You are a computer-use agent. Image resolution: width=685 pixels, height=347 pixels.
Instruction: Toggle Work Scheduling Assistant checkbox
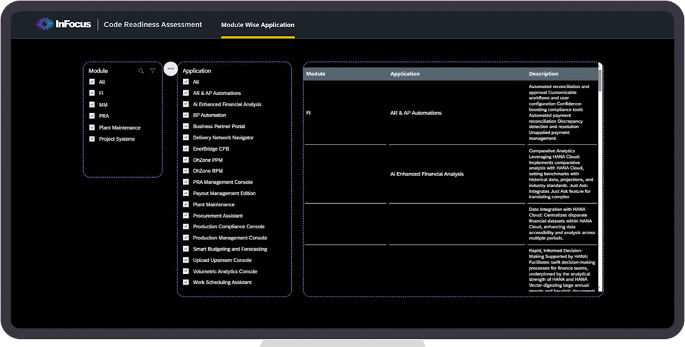point(186,282)
